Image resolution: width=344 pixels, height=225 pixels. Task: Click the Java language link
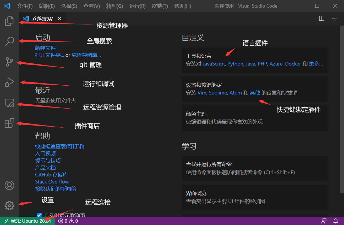coord(250,64)
